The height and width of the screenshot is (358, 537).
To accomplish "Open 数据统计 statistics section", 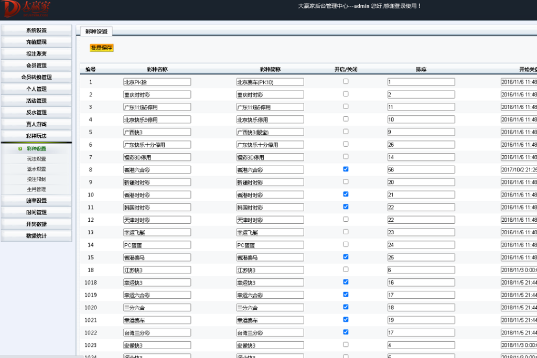I will (36, 235).
